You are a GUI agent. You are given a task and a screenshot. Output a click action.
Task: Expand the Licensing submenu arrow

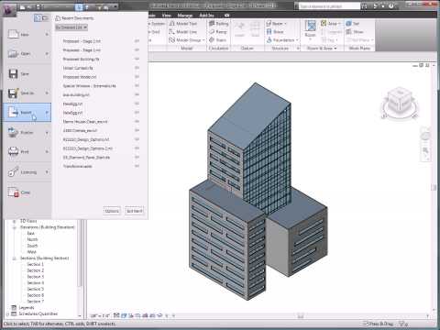click(x=47, y=172)
